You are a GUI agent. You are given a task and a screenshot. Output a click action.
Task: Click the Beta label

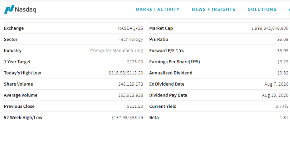154,118
